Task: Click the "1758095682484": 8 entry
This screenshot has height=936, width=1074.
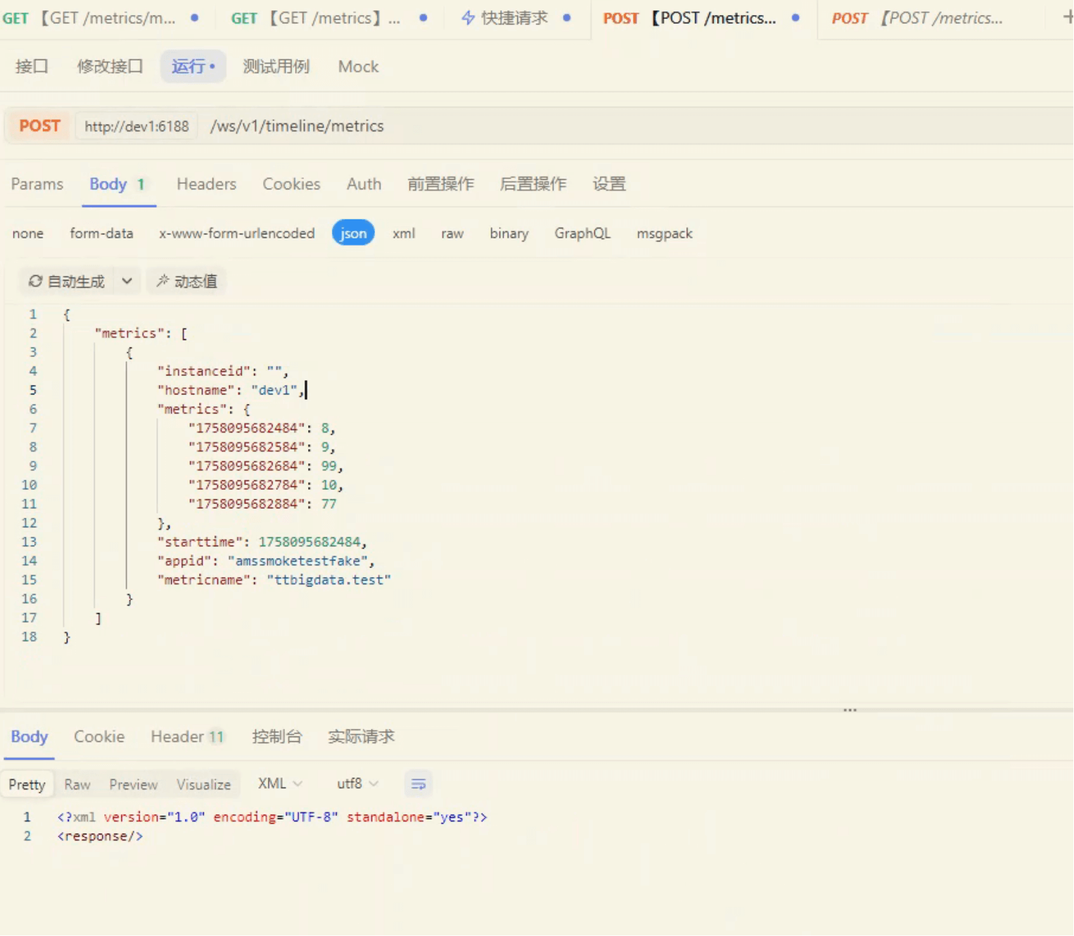Action: coord(262,428)
